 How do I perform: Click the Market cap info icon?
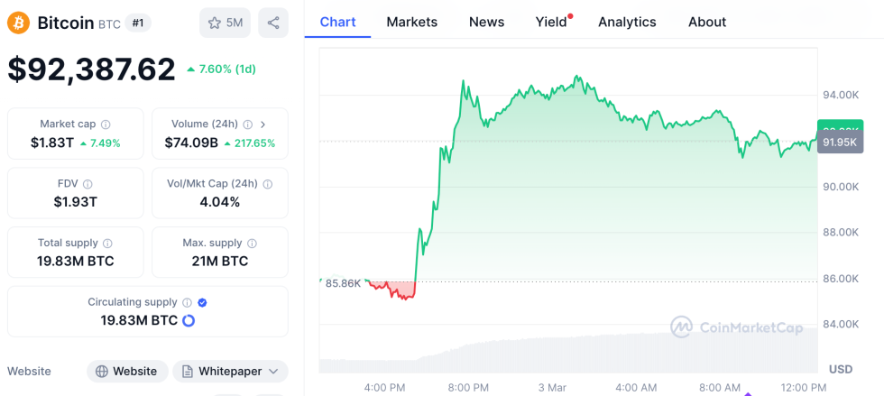(106, 124)
